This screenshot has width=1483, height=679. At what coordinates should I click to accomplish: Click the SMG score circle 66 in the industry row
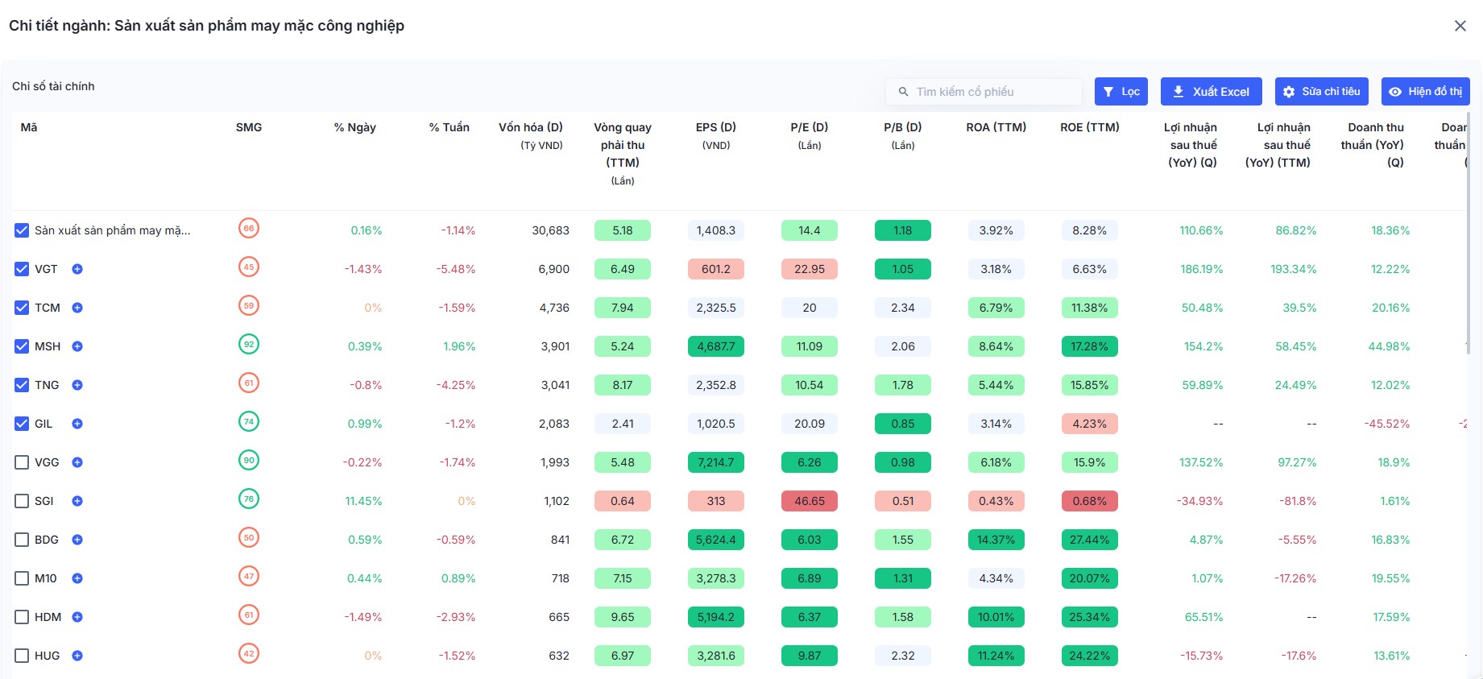coord(249,228)
